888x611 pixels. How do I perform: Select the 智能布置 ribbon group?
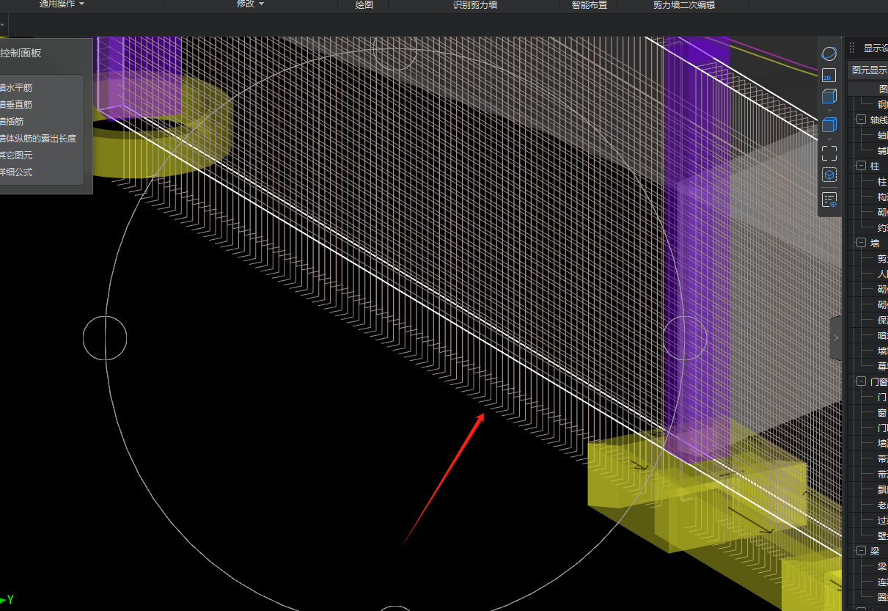tap(590, 5)
